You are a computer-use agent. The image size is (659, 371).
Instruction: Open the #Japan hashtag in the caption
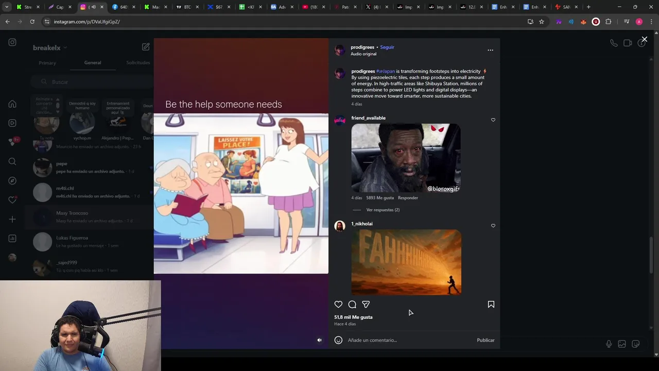pos(386,71)
